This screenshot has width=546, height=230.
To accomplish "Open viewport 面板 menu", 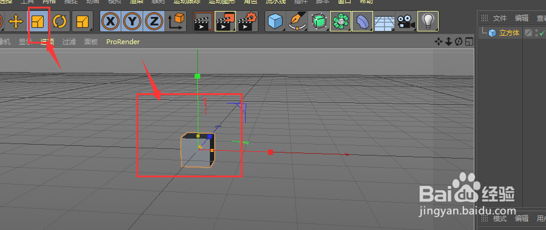I will tap(91, 42).
